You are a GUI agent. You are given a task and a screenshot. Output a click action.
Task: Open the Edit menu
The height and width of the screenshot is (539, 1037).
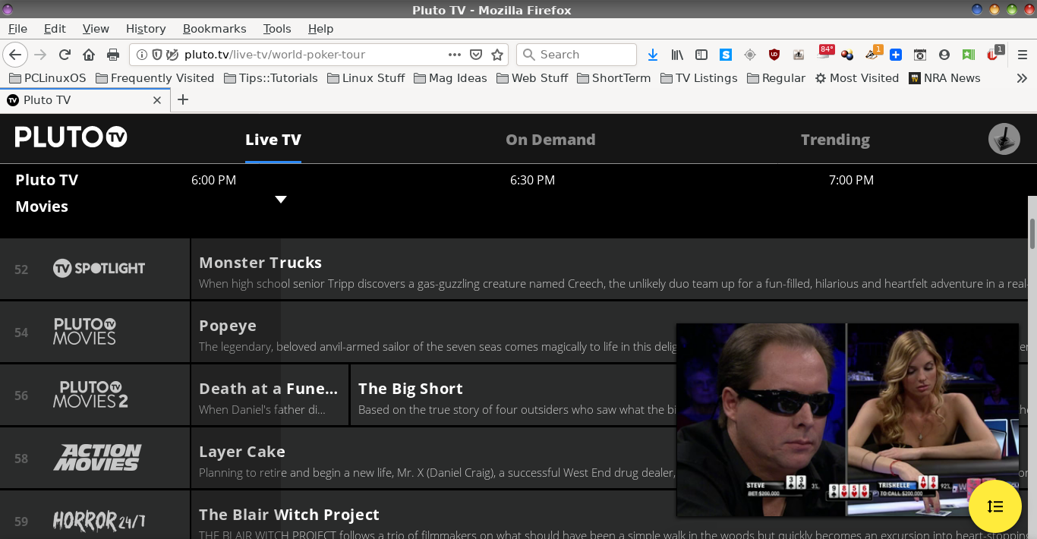[x=55, y=29]
